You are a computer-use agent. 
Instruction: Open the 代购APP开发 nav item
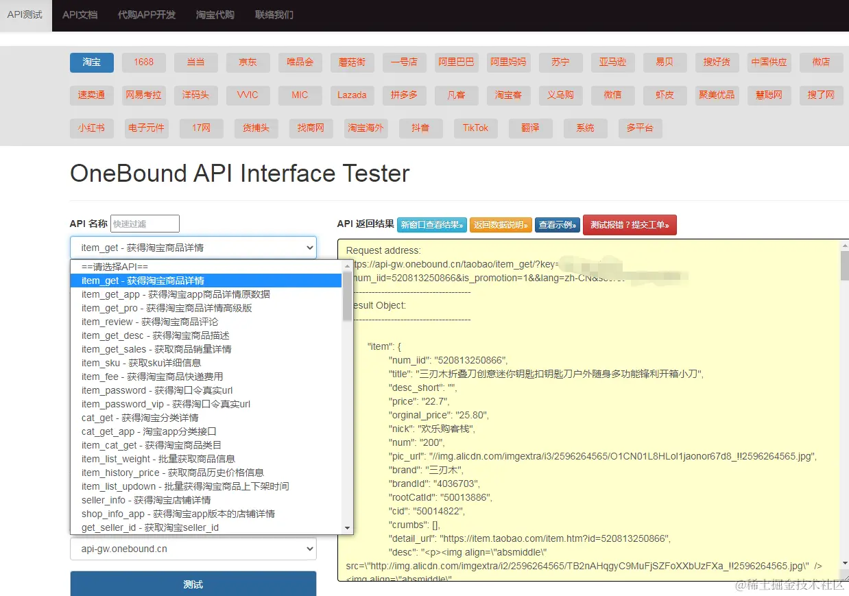pyautogui.click(x=146, y=15)
